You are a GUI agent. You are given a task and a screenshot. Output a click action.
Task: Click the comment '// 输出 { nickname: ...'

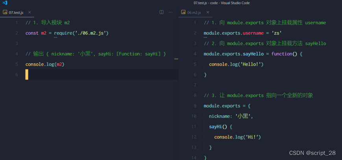tap(96, 54)
